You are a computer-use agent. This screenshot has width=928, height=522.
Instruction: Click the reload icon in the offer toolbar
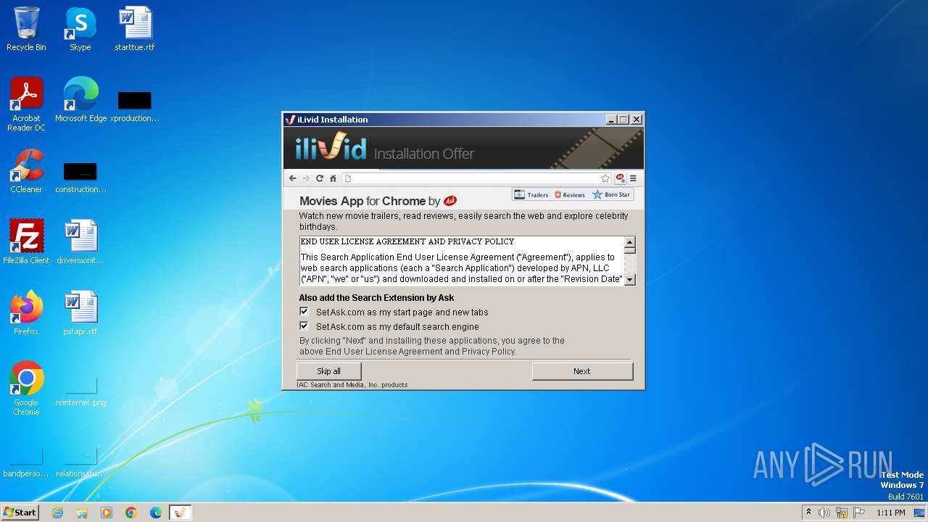(319, 178)
